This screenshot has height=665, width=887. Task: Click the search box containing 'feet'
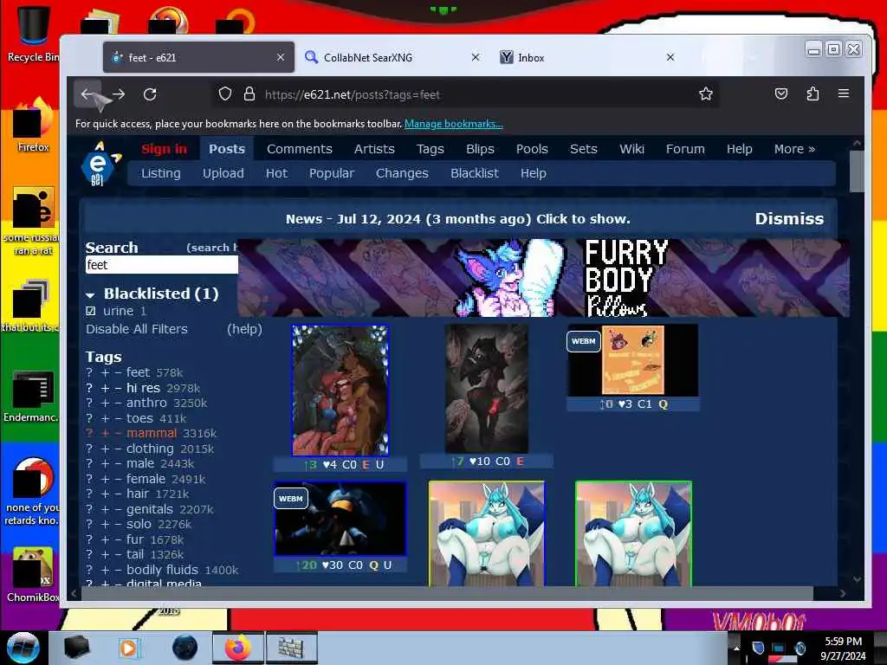(x=162, y=265)
